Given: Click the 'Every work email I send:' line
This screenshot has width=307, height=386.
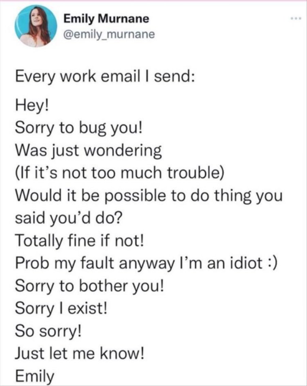Looking at the screenshot, I should tap(105, 77).
